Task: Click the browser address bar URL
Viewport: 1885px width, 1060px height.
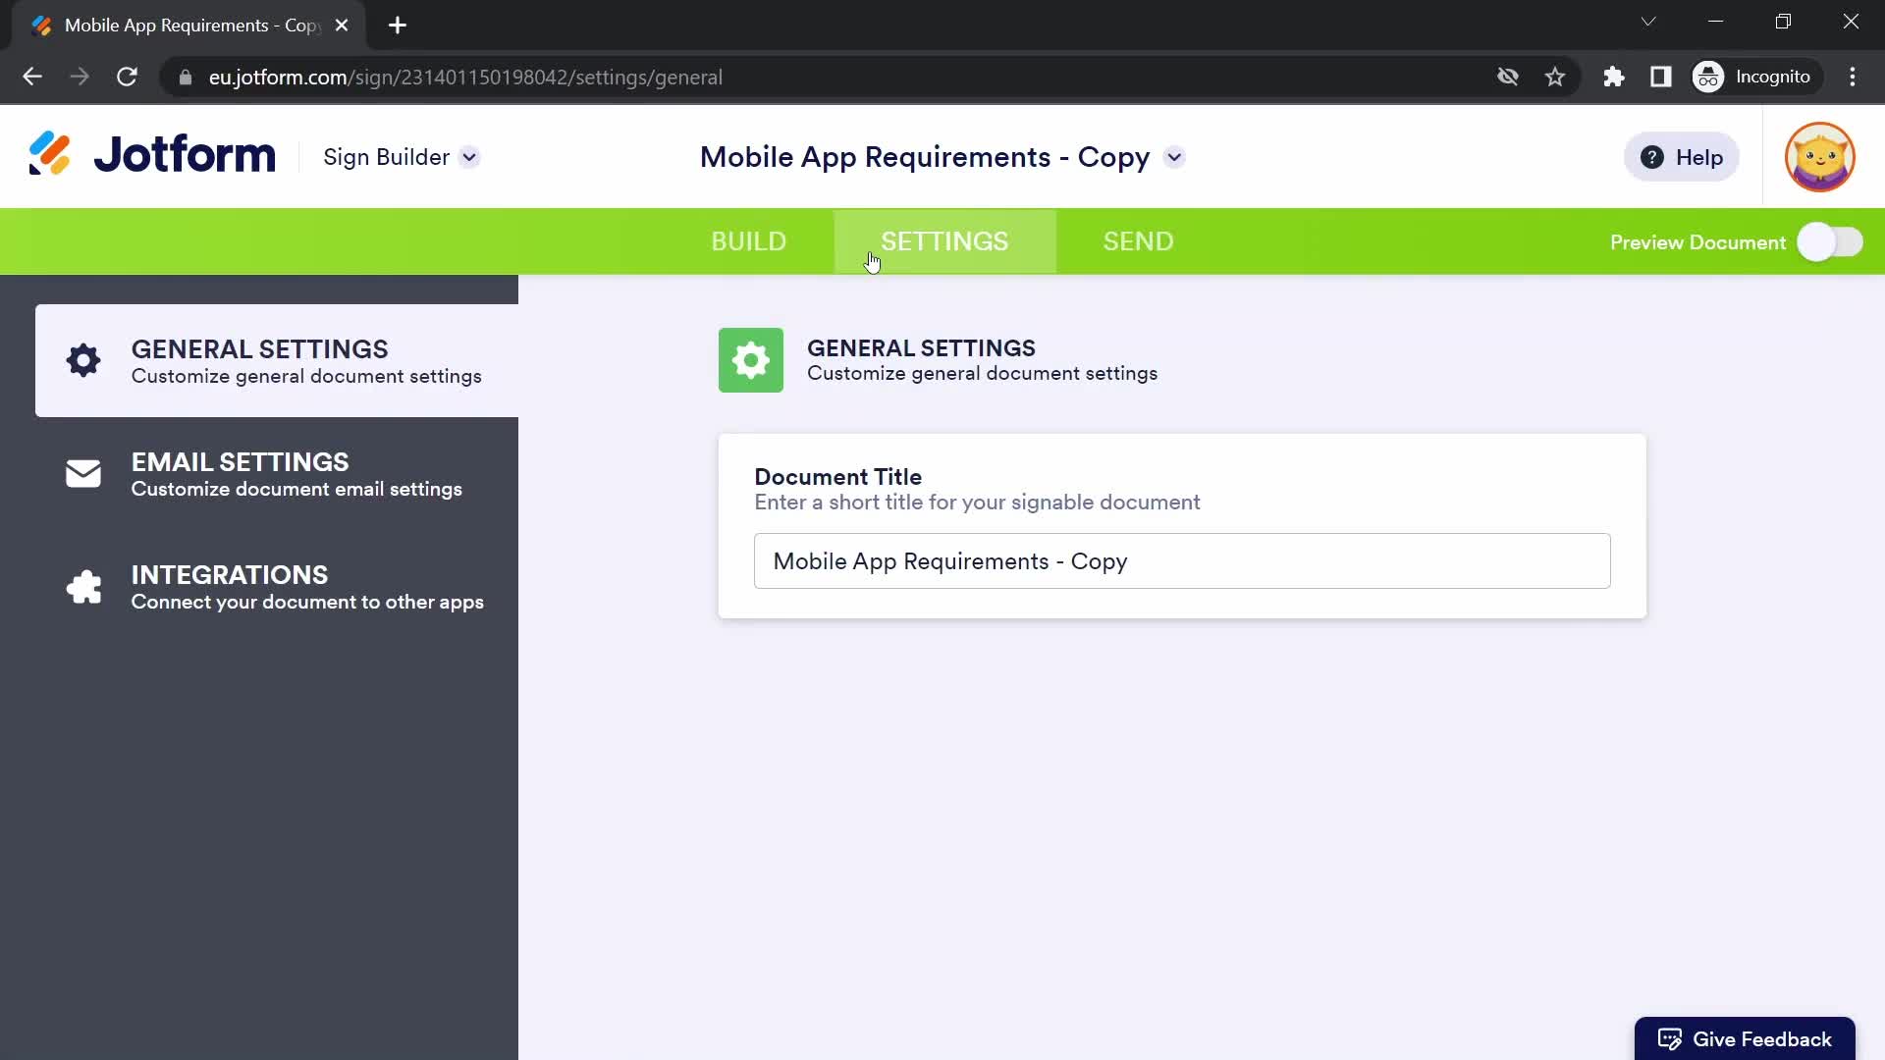Action: [465, 77]
